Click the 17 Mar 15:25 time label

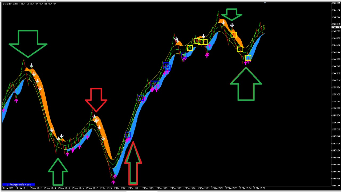coord(161,188)
